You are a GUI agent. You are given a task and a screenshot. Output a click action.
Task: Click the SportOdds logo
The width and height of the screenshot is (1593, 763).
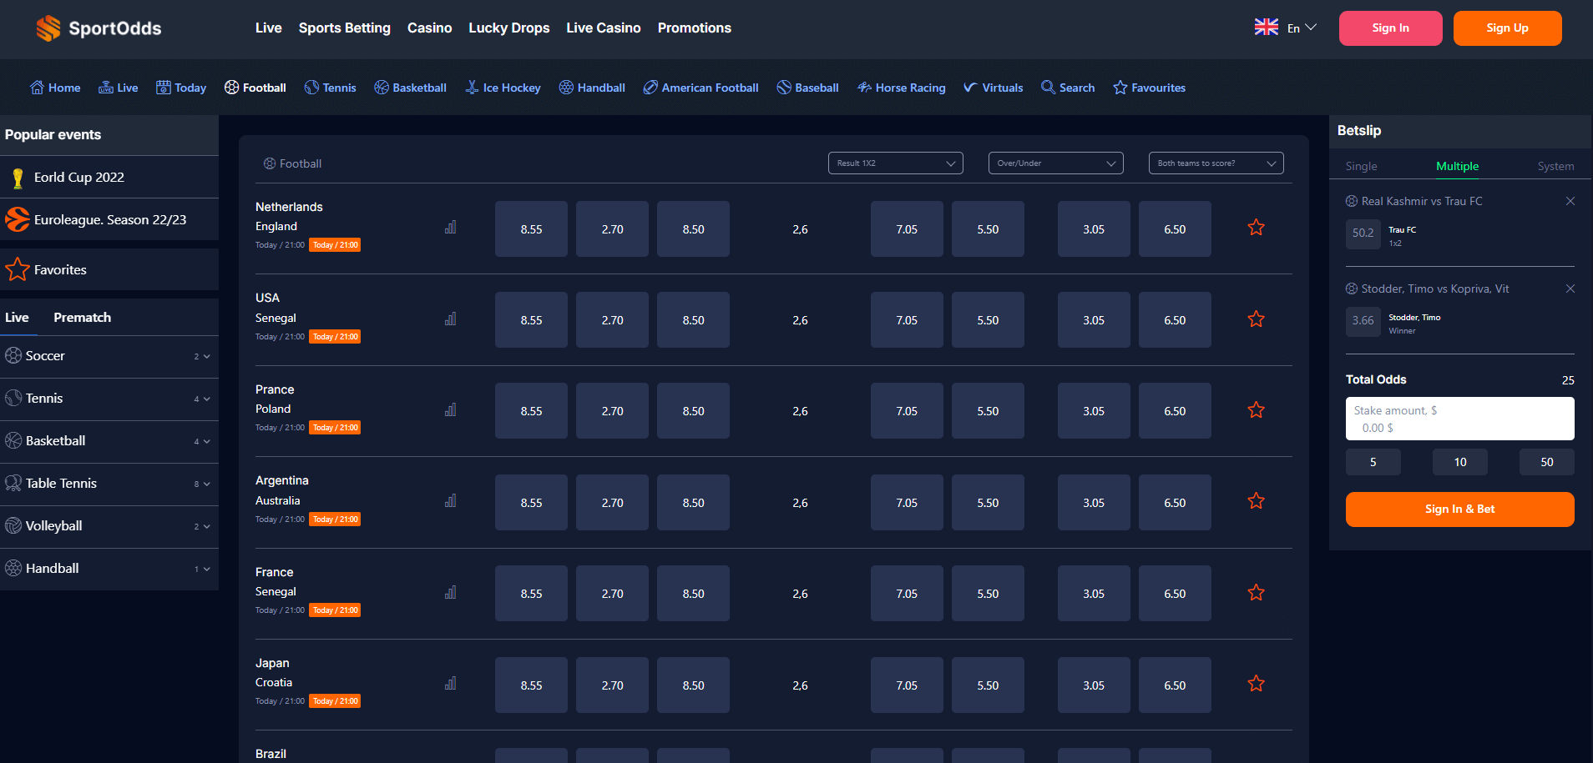(99, 28)
